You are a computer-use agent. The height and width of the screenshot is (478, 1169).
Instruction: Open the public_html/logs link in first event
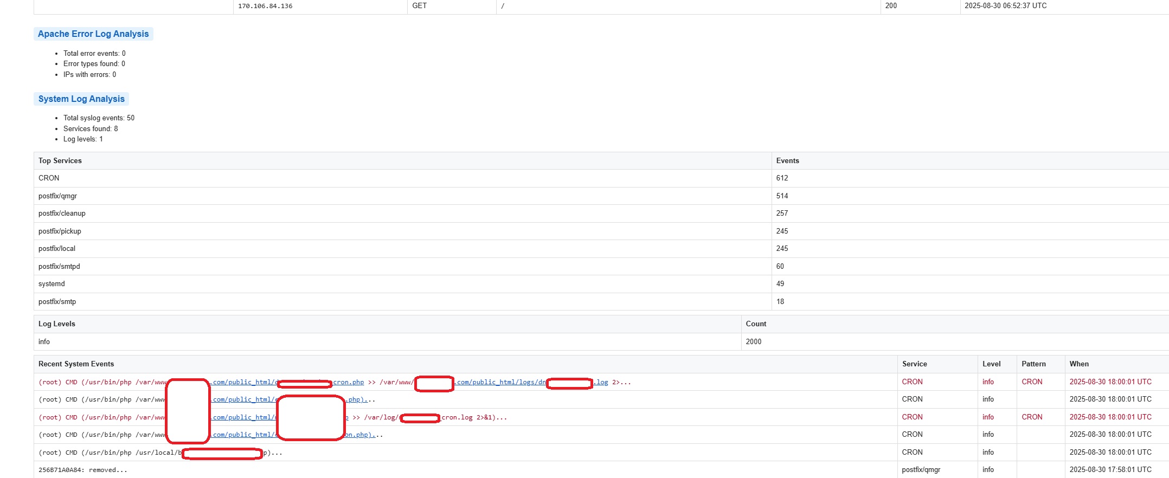click(499, 382)
